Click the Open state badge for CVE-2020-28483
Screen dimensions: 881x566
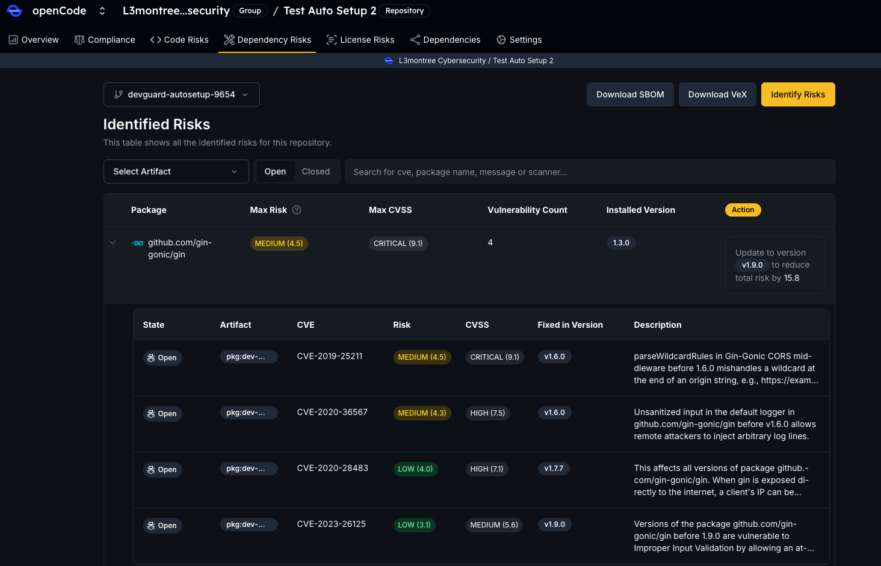(162, 470)
